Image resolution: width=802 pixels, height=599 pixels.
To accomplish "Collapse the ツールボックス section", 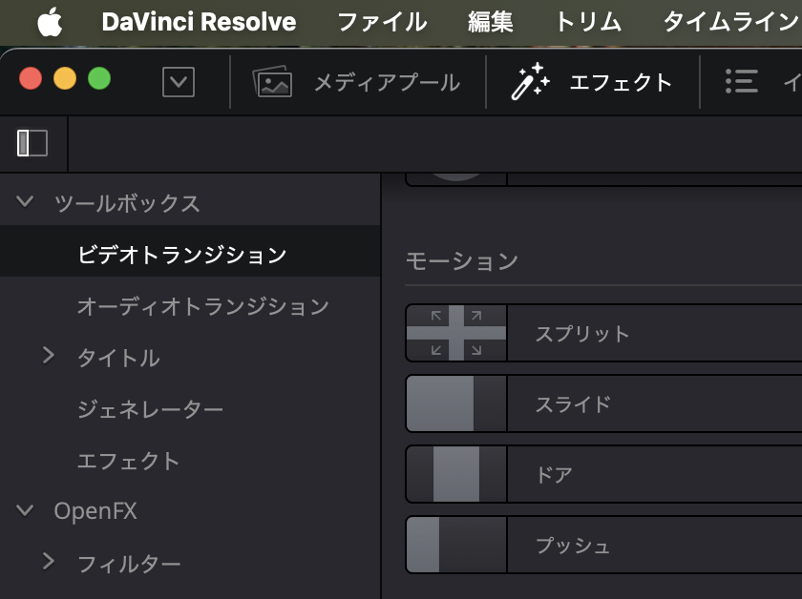I will (26, 202).
